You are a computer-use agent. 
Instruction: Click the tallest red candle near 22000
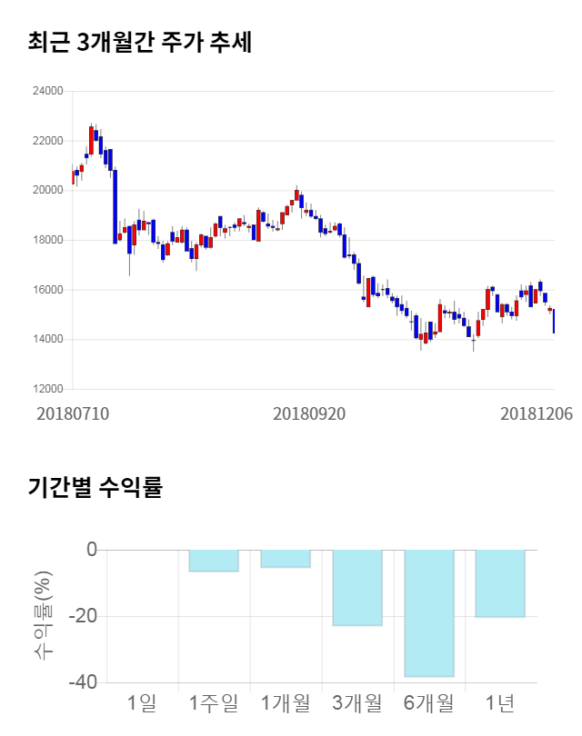[91, 140]
